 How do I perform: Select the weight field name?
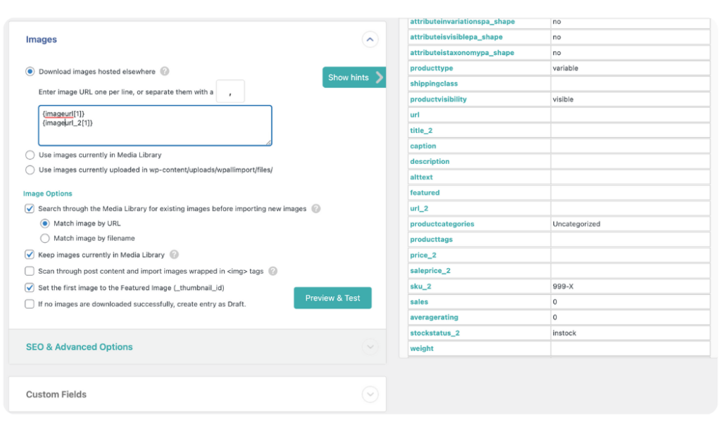coord(422,348)
